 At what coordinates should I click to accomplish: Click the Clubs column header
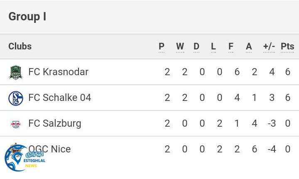[20, 46]
